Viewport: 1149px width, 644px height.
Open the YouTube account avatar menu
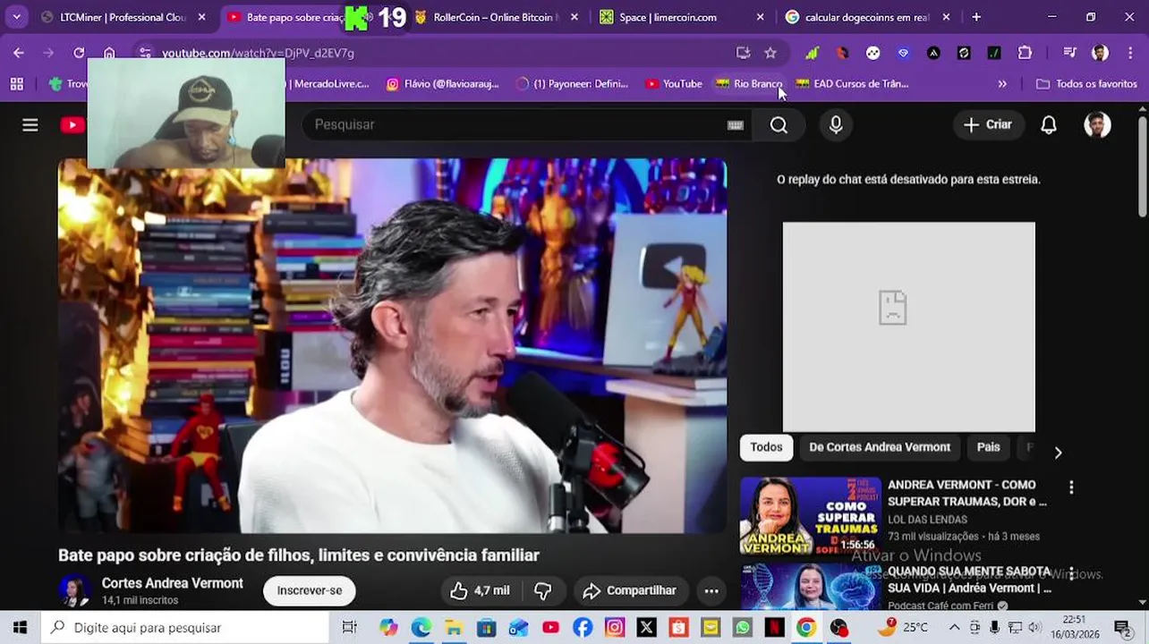pos(1097,125)
